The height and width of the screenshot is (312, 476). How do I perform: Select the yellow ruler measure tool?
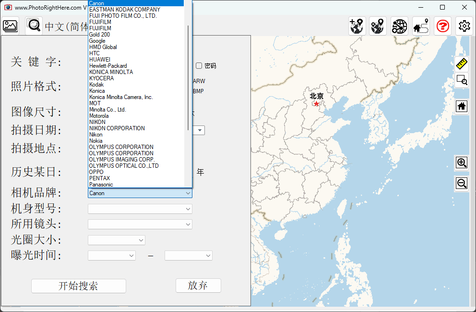point(462,64)
